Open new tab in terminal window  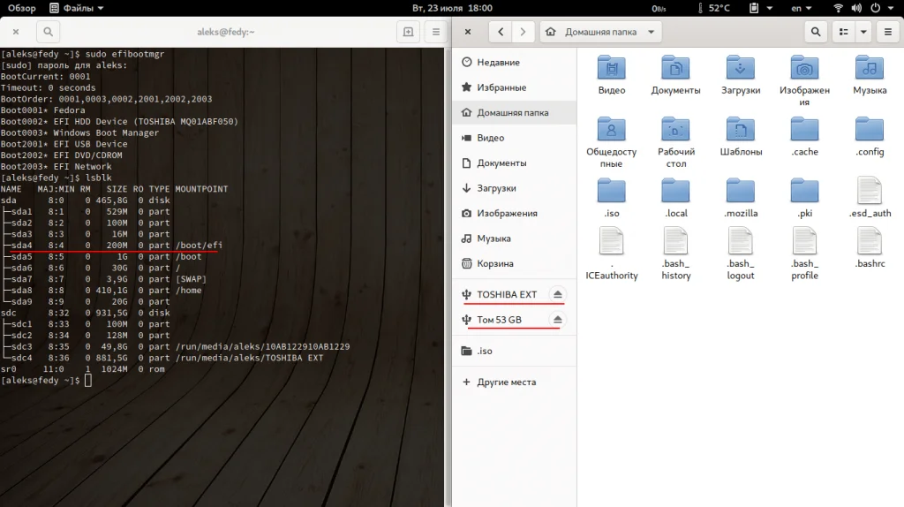[x=408, y=32]
